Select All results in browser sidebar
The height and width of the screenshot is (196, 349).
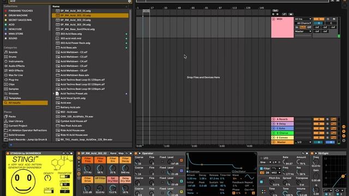tap(26, 103)
